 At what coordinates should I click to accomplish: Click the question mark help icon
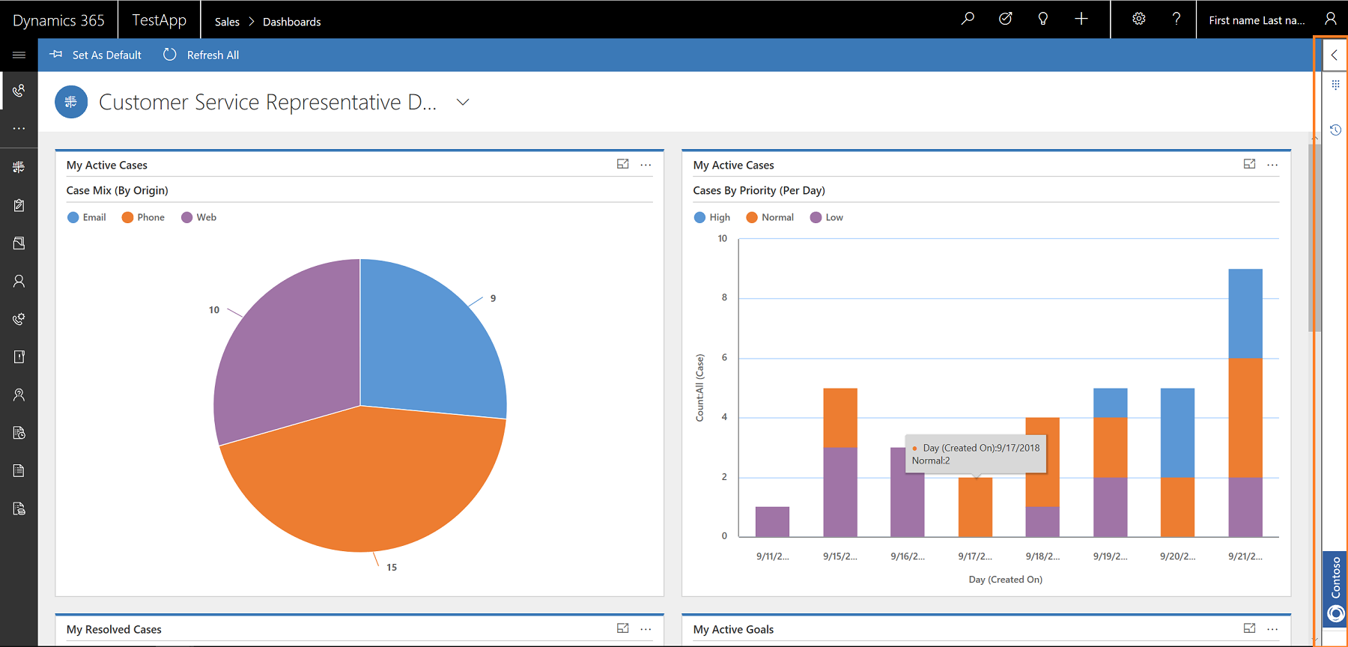pos(1177,19)
